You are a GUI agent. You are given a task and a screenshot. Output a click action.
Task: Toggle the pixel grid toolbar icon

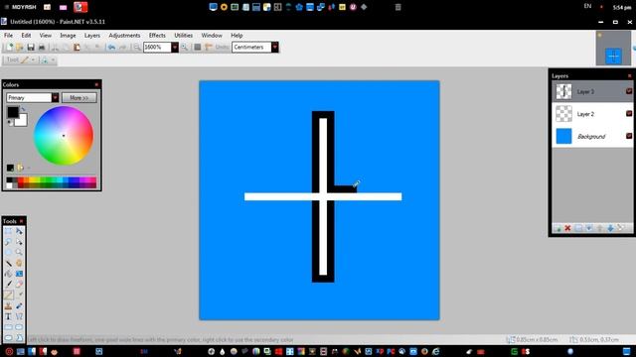pos(198,48)
